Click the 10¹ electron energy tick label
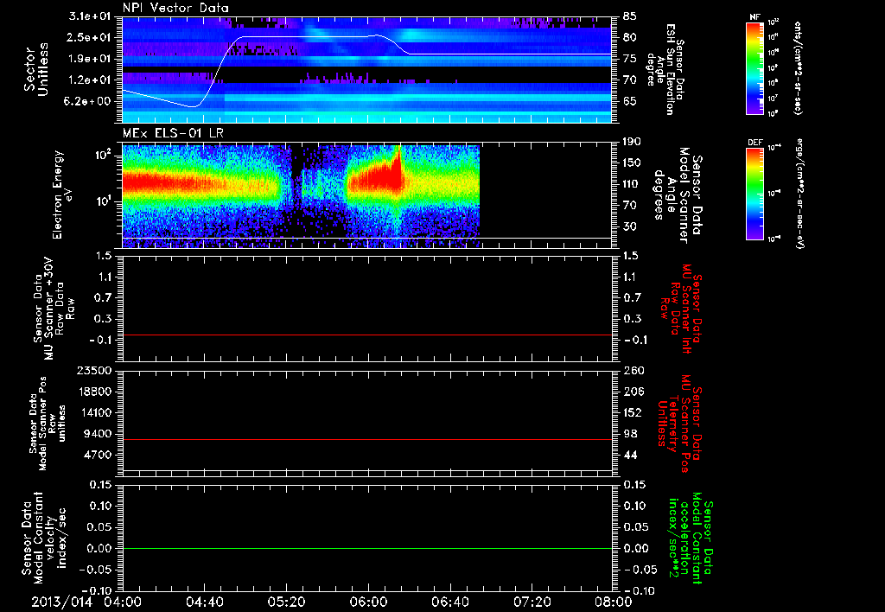 pos(102,201)
